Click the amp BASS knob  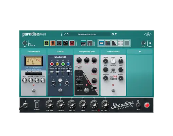(83, 104)
